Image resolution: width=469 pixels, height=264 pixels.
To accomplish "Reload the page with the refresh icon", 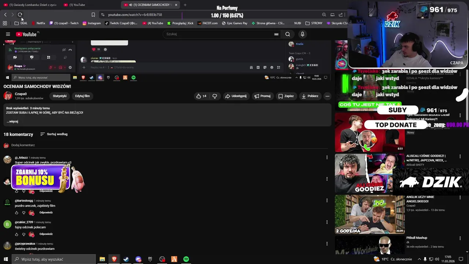I will click(x=20, y=15).
